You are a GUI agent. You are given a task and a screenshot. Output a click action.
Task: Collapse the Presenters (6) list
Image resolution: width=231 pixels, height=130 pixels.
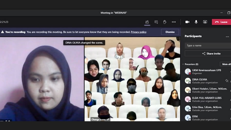click(x=183, y=64)
